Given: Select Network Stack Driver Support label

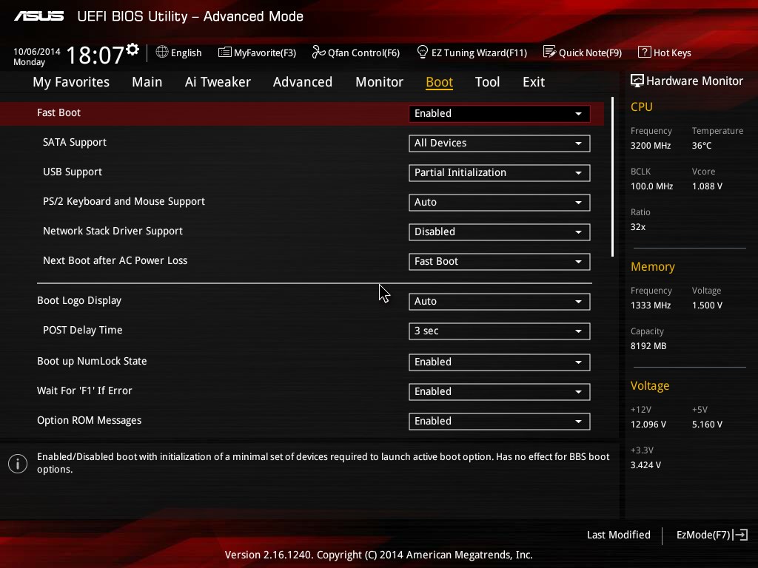Looking at the screenshot, I should 113,231.
